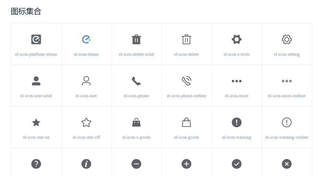Click the question mark circle icon

tap(36, 164)
